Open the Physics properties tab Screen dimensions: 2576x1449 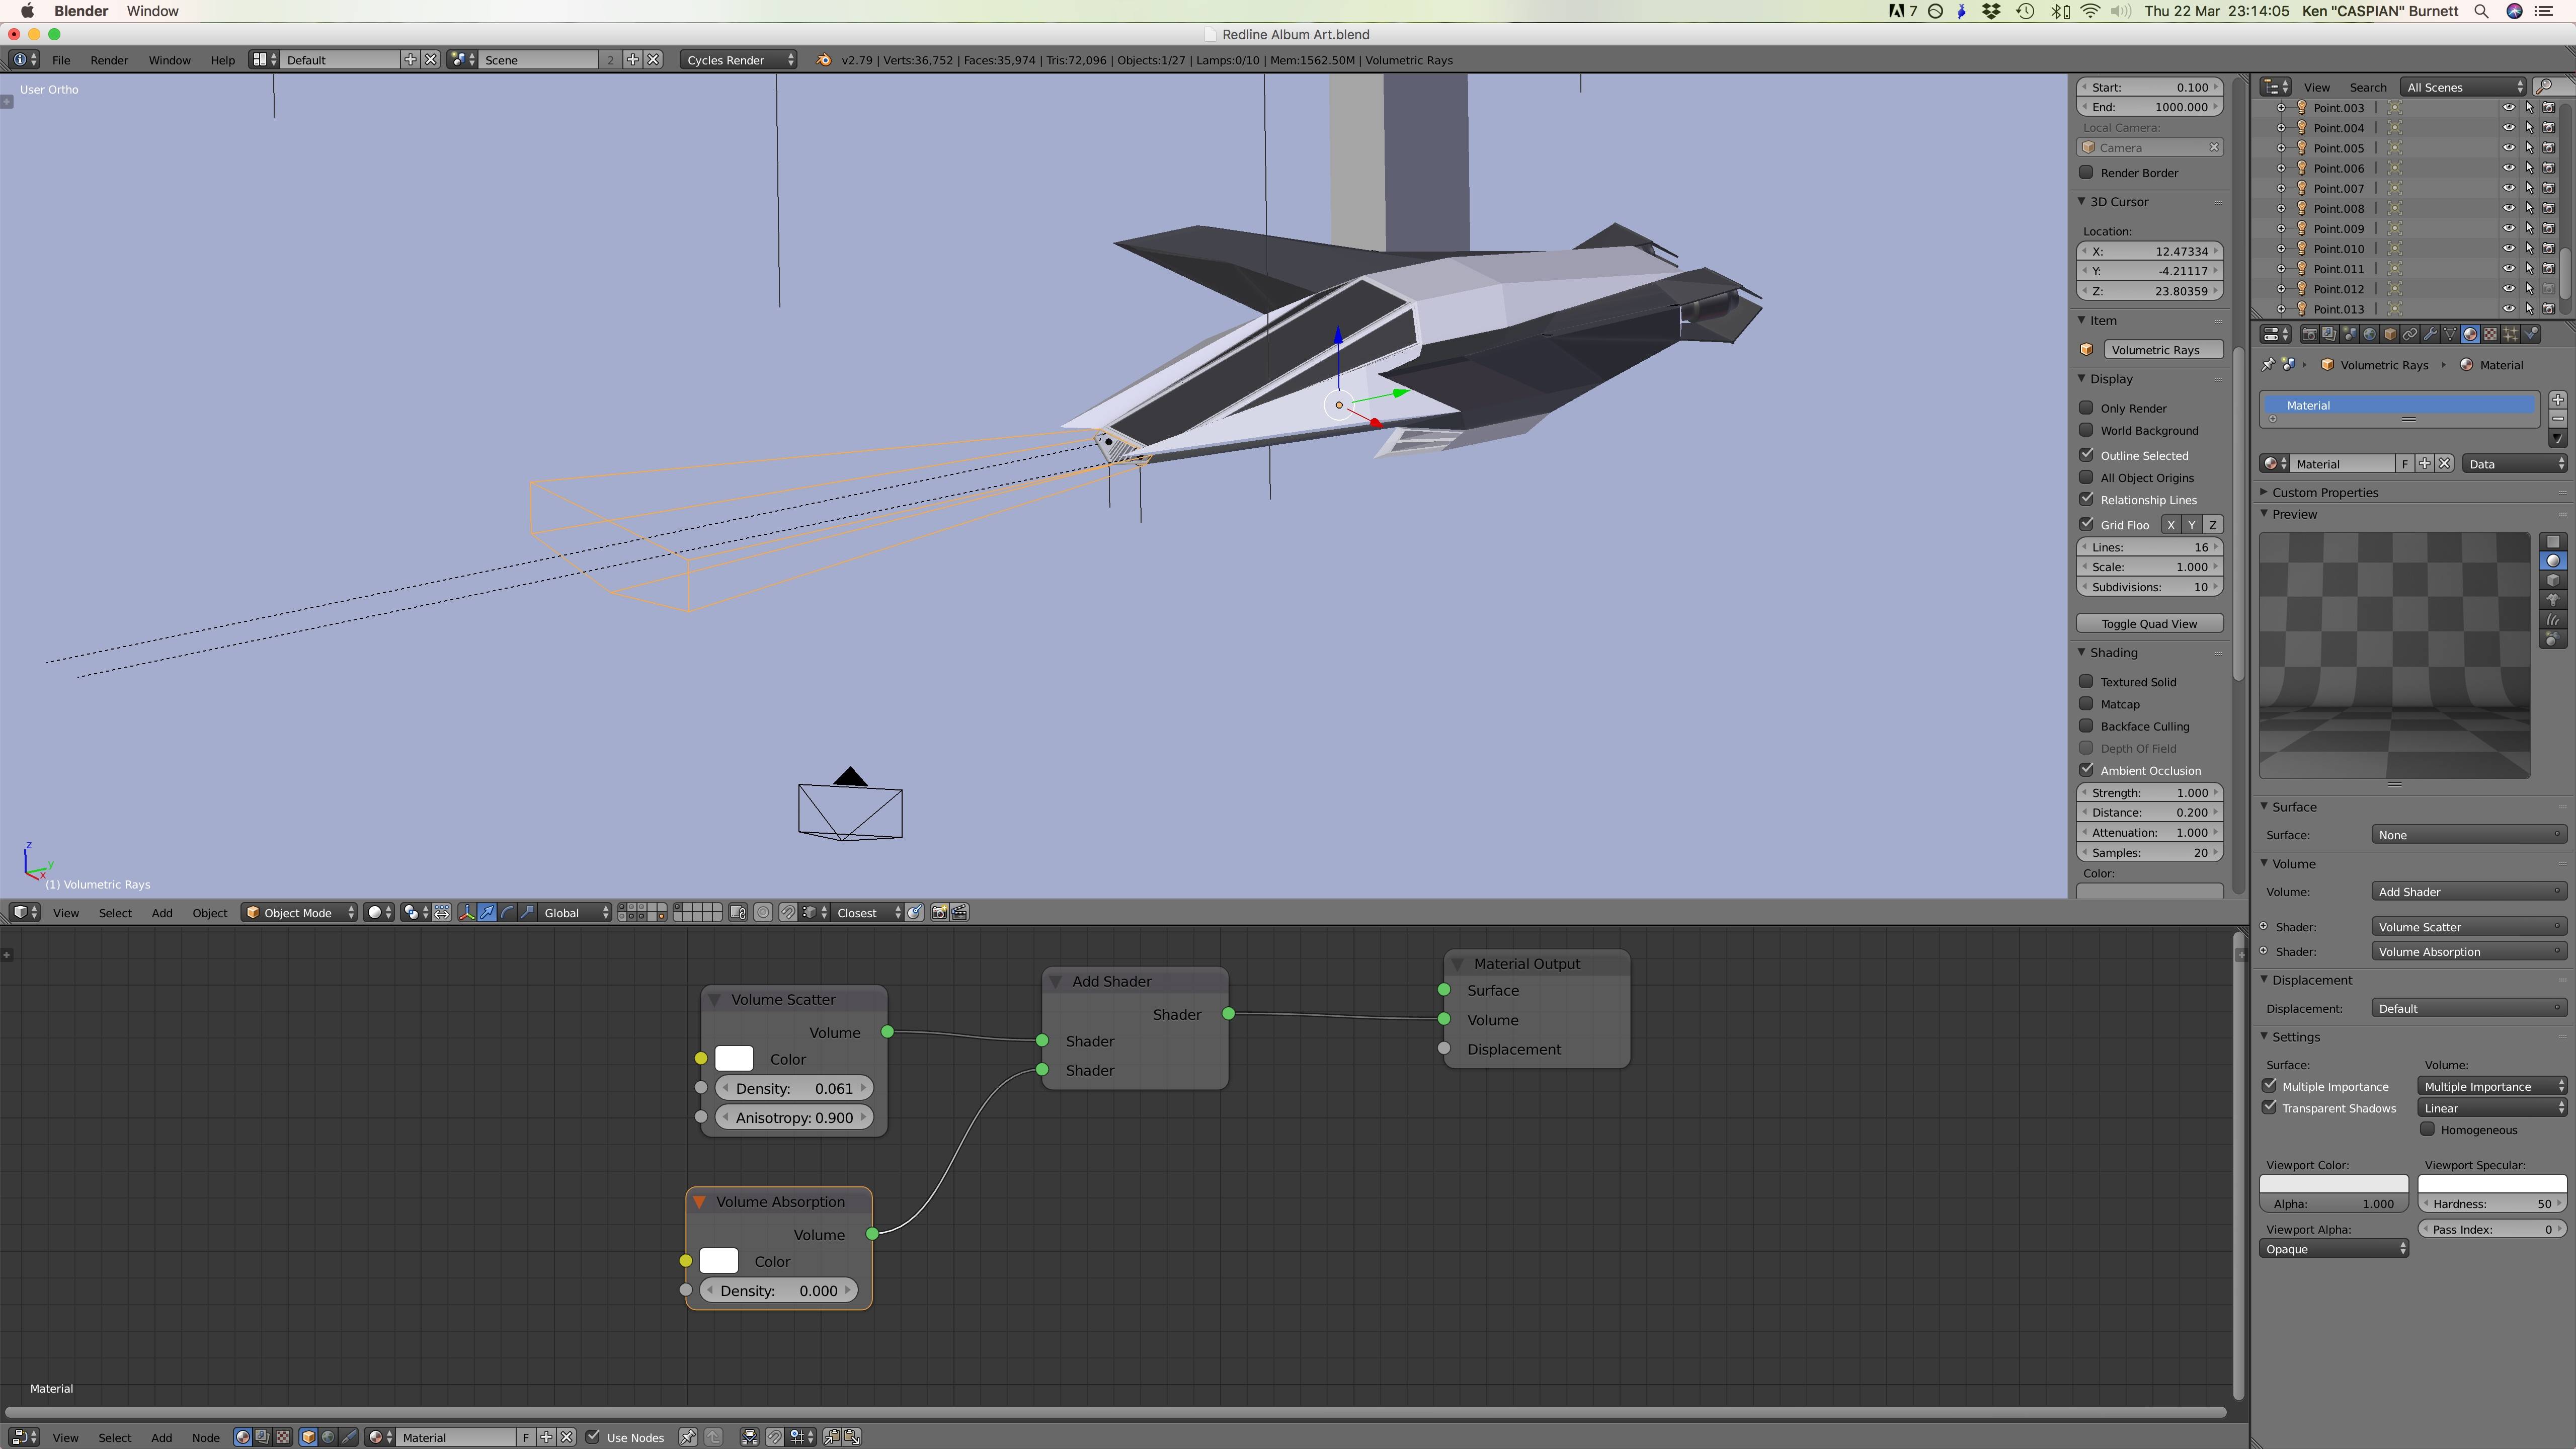[2531, 334]
